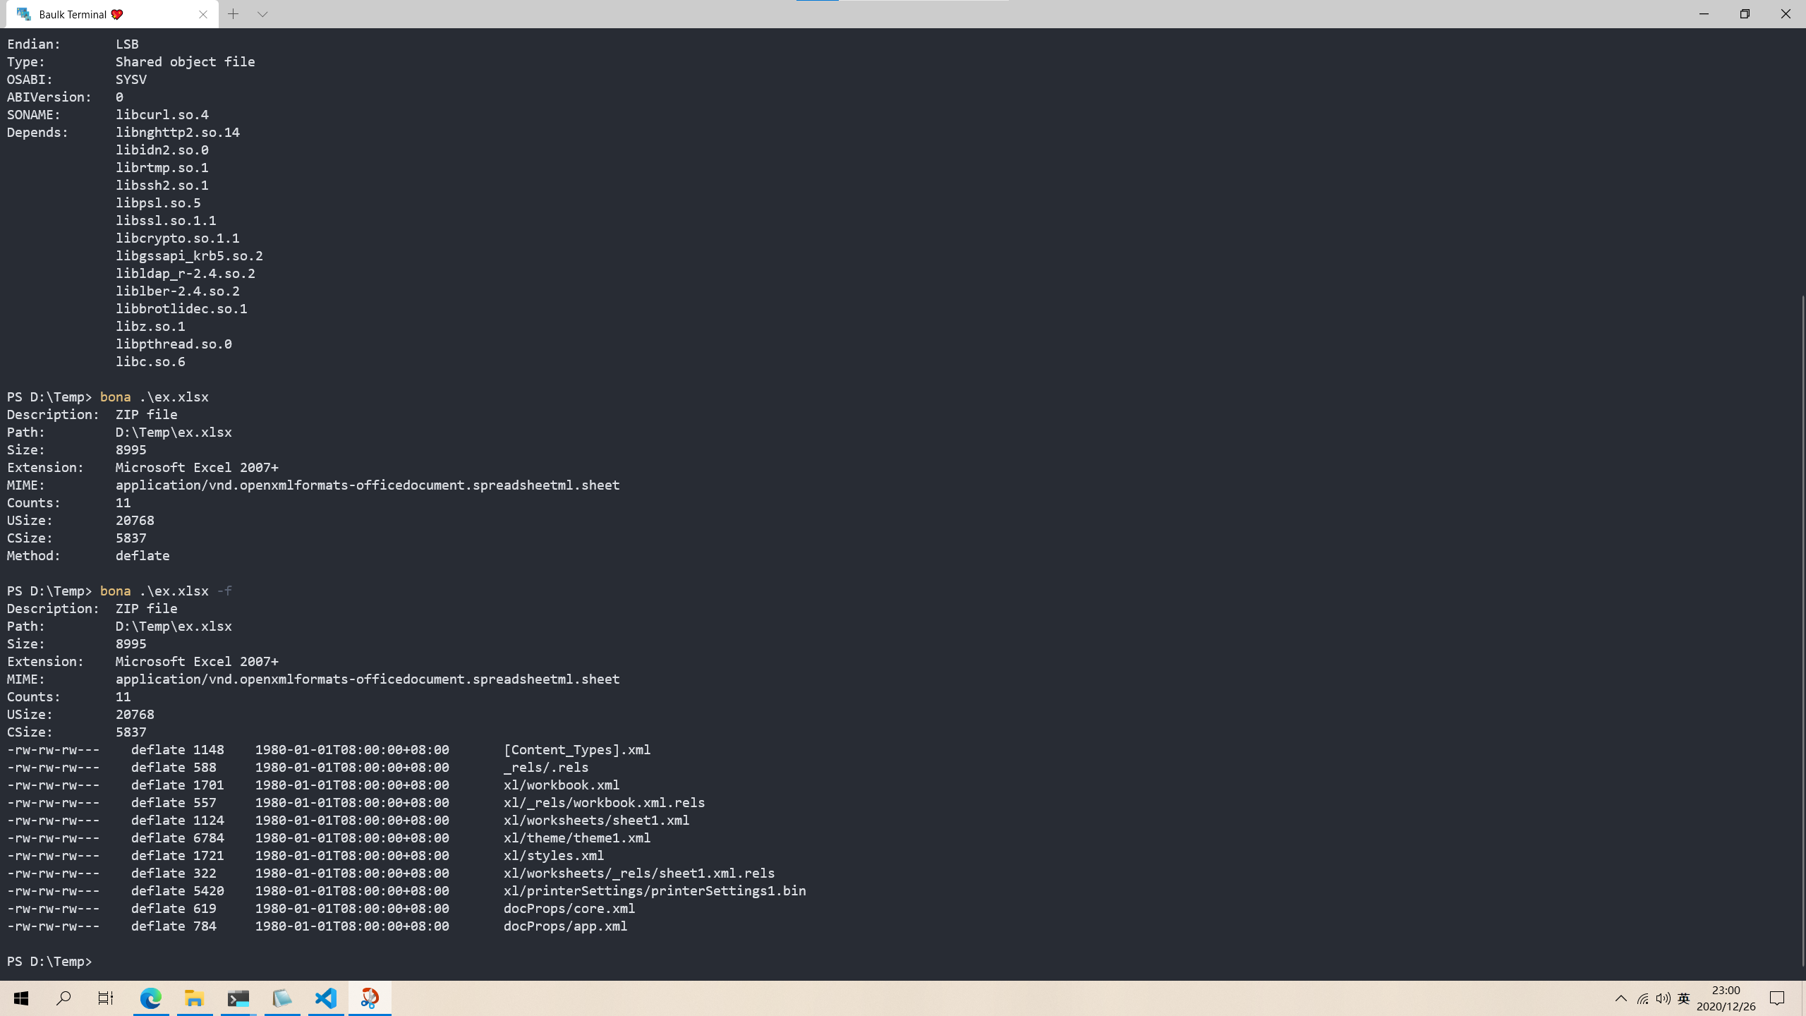Switch to Windows Terminal taskbar icon

click(238, 998)
